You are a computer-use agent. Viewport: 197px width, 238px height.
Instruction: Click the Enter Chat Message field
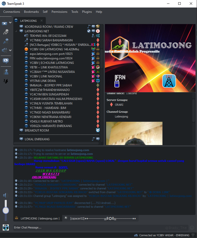(x=88, y=227)
